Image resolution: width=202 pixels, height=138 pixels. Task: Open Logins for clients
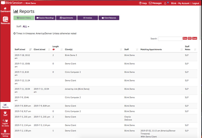pyautogui.click(x=5, y=123)
